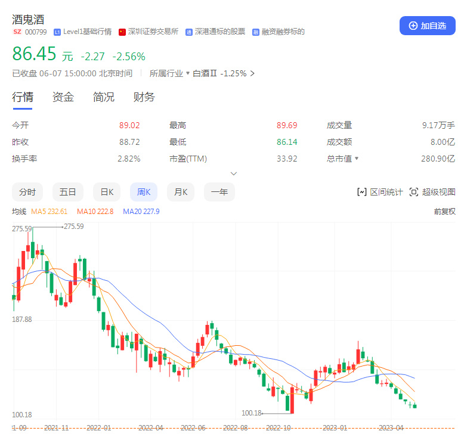Screen dimensions: 461x434
Task: Click the 加自选 add-to-watchlist button
Action: pyautogui.click(x=427, y=26)
